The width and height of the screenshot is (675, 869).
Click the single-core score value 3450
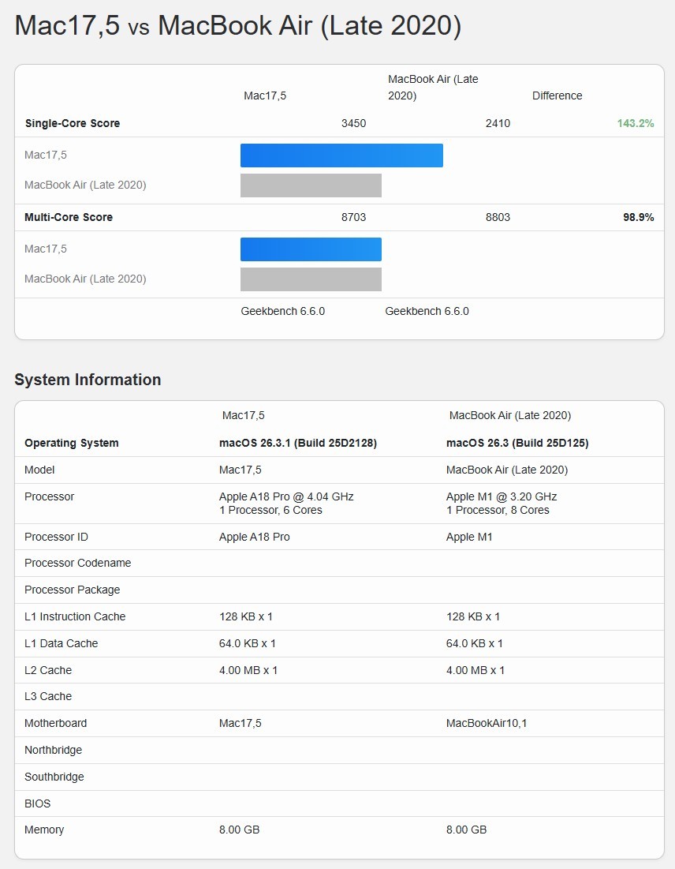[x=355, y=123]
